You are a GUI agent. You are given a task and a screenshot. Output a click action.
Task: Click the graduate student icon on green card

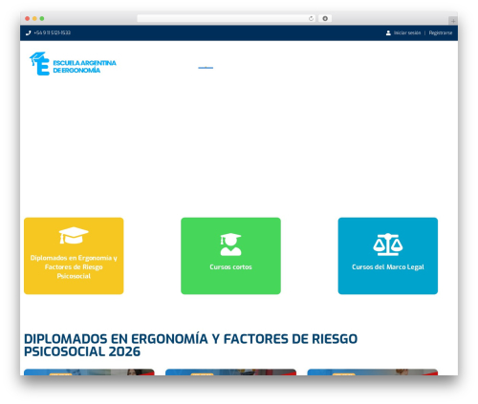(230, 245)
